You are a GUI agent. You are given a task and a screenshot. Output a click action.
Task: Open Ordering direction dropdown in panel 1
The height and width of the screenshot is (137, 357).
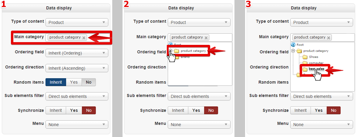click(x=77, y=68)
